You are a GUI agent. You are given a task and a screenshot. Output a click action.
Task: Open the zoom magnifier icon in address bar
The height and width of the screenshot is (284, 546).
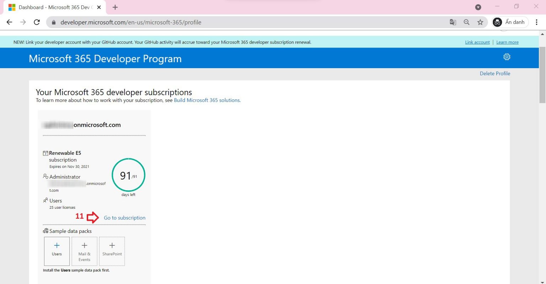click(x=466, y=22)
